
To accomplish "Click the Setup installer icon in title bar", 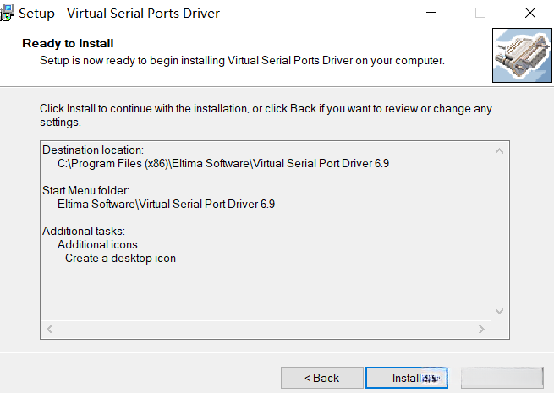I will pos(8,13).
